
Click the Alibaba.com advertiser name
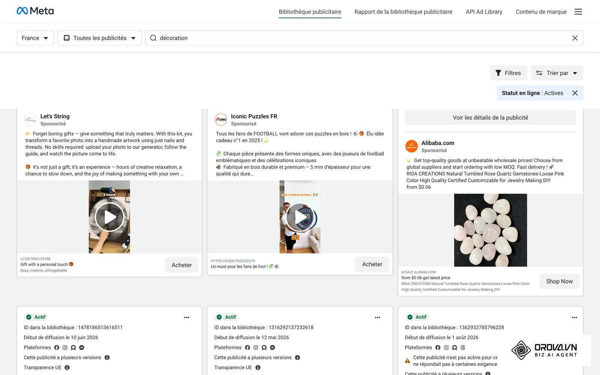tap(438, 143)
